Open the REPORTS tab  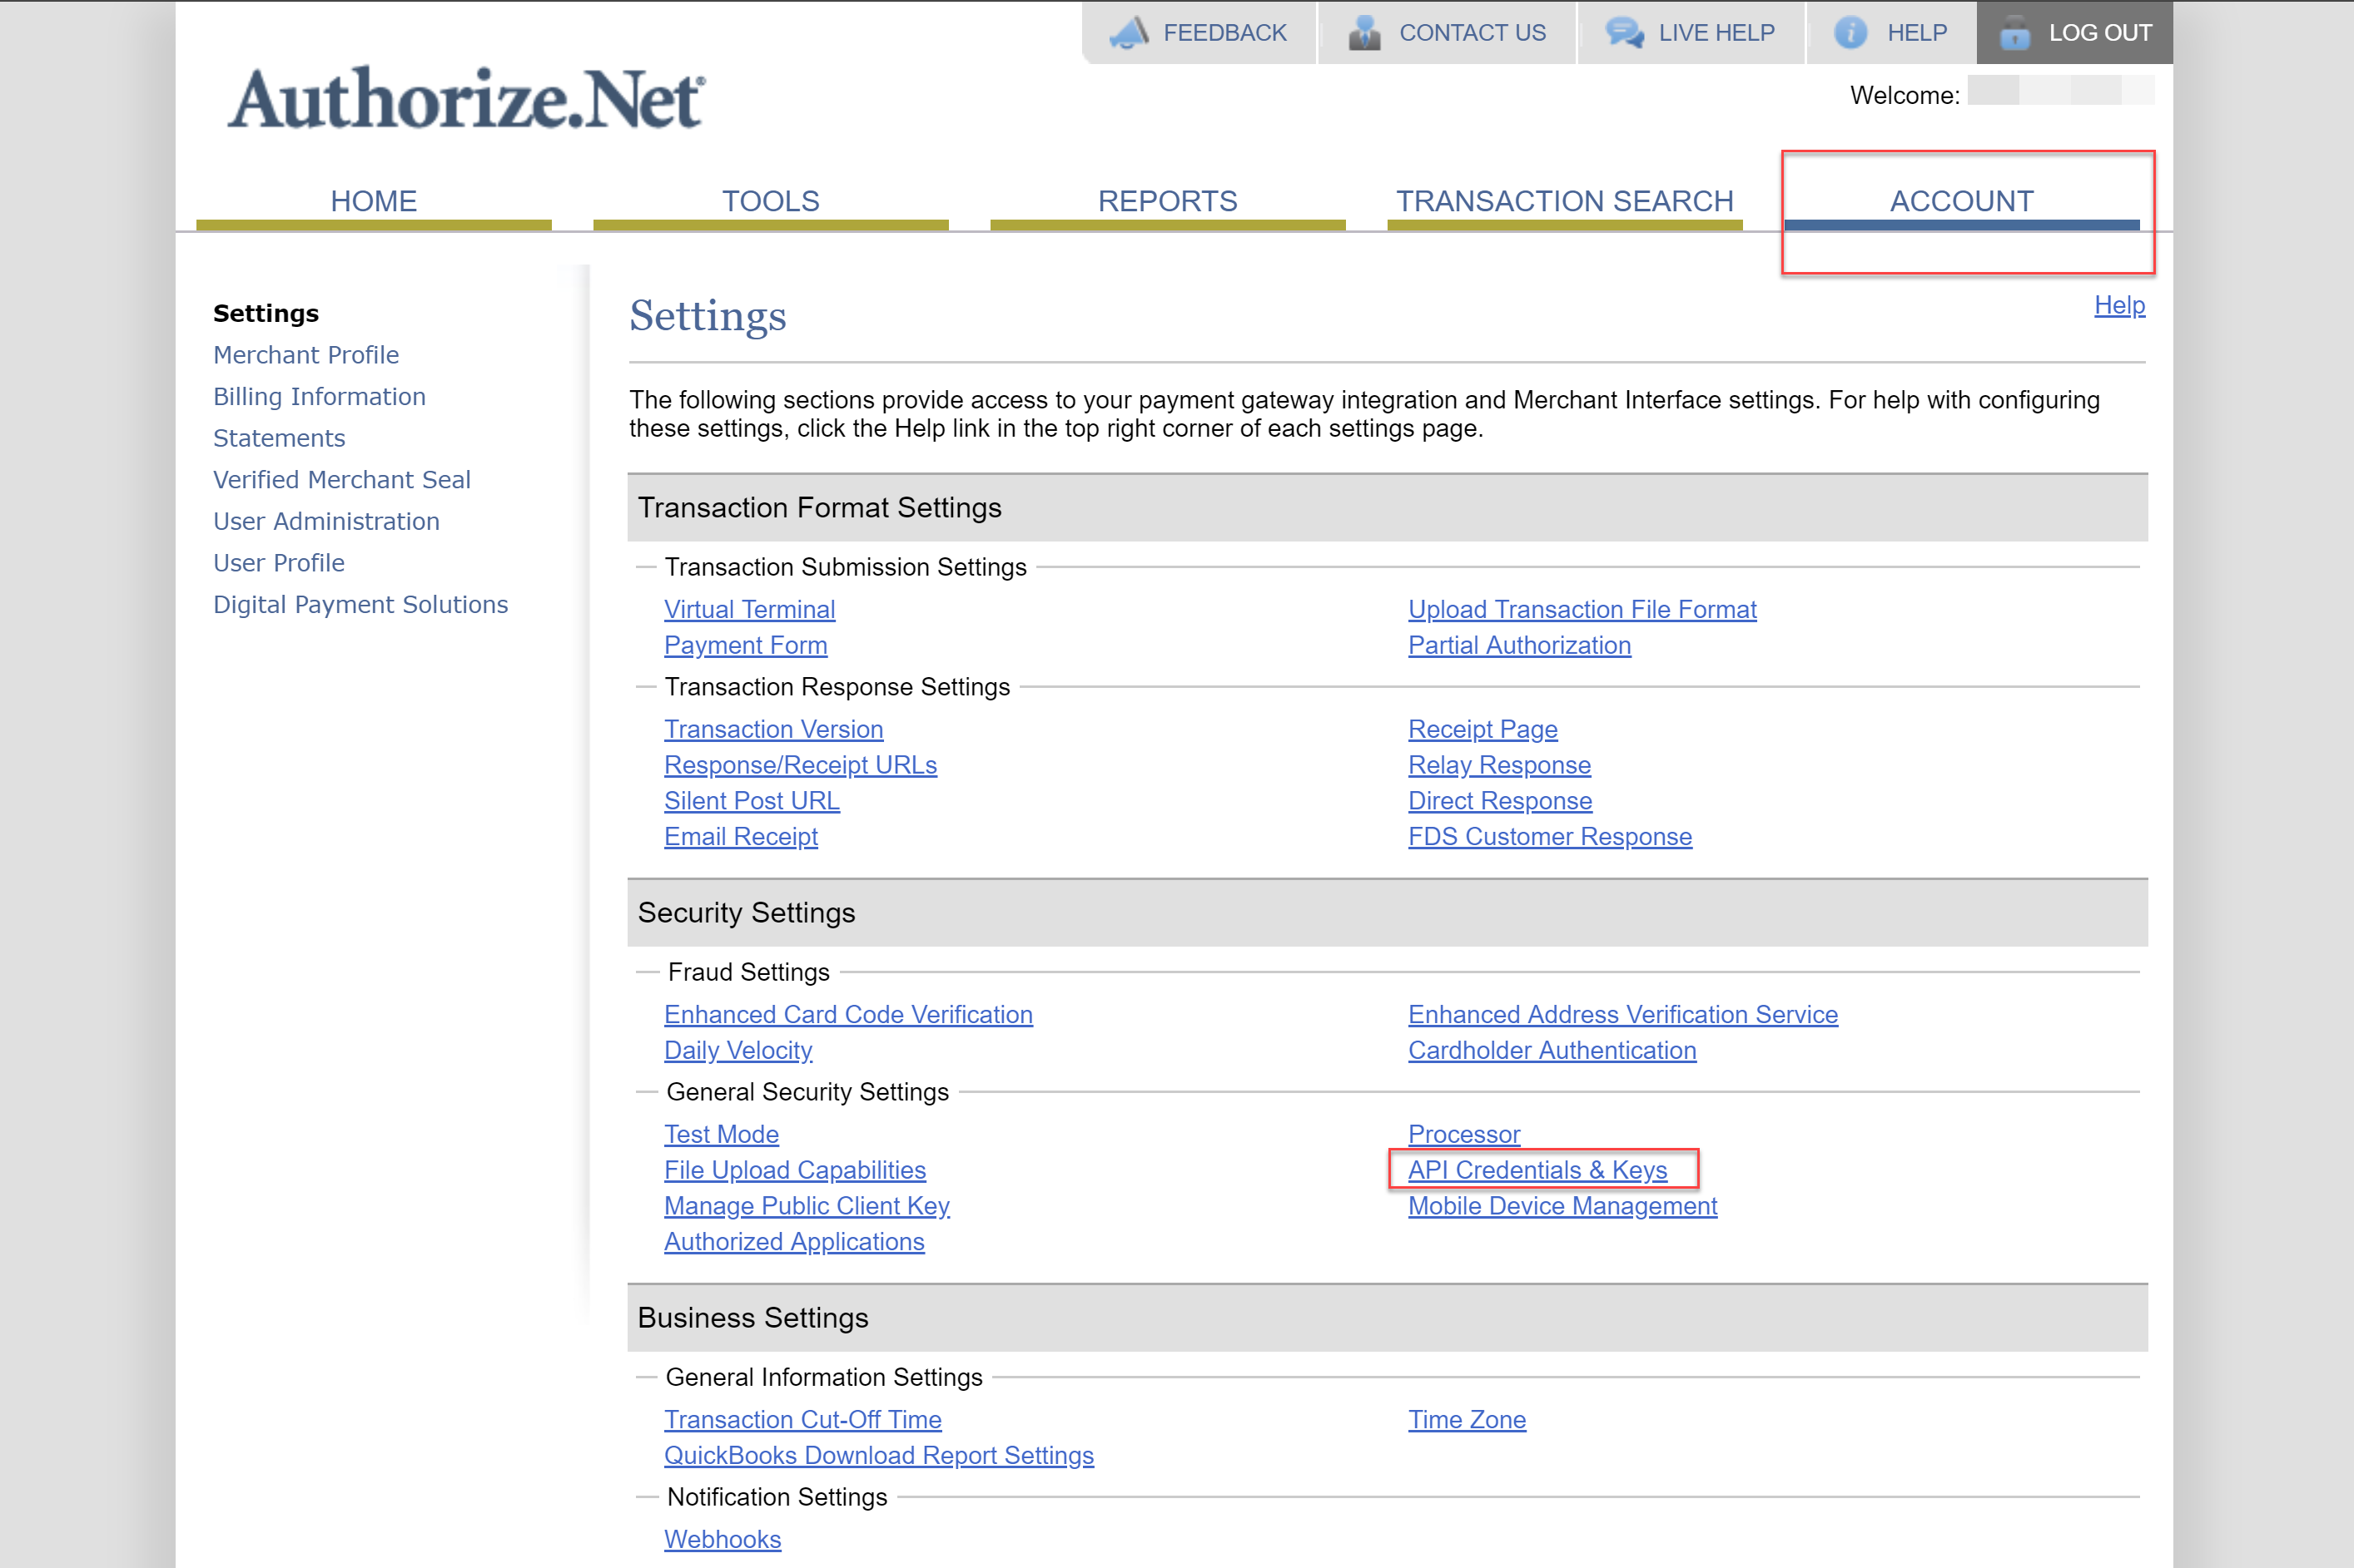(1168, 201)
